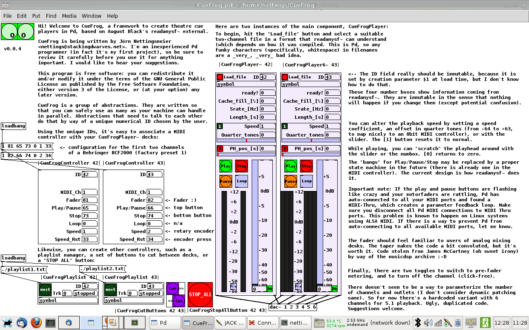Open the Find menu

click(51, 16)
